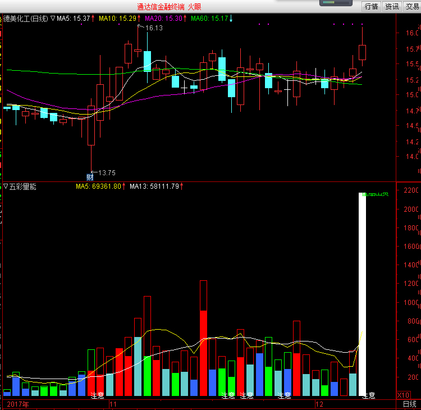Viewport: 421px width, 410px height.
Task: Open the 资讯 news button
Action: coord(392,6)
